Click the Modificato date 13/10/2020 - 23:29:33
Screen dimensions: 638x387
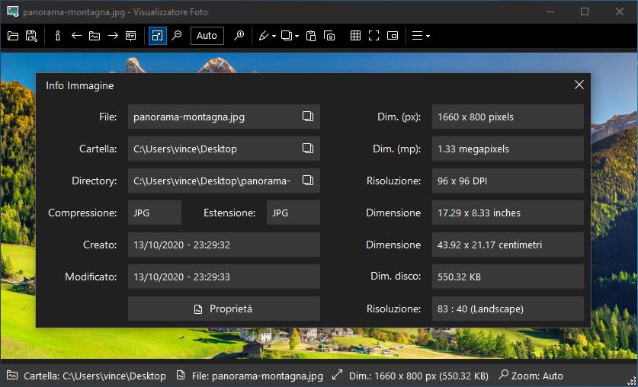tap(224, 277)
